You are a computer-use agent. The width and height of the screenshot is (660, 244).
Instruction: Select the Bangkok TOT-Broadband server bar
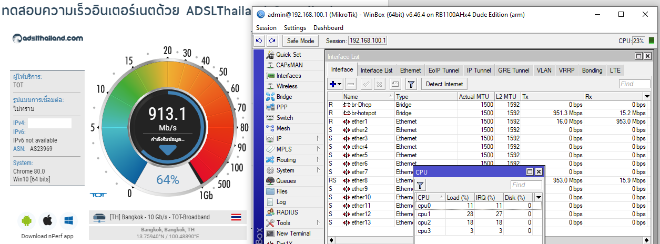(167, 217)
